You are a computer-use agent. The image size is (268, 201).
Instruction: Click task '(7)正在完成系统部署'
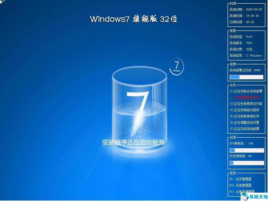pyautogui.click(x=244, y=129)
